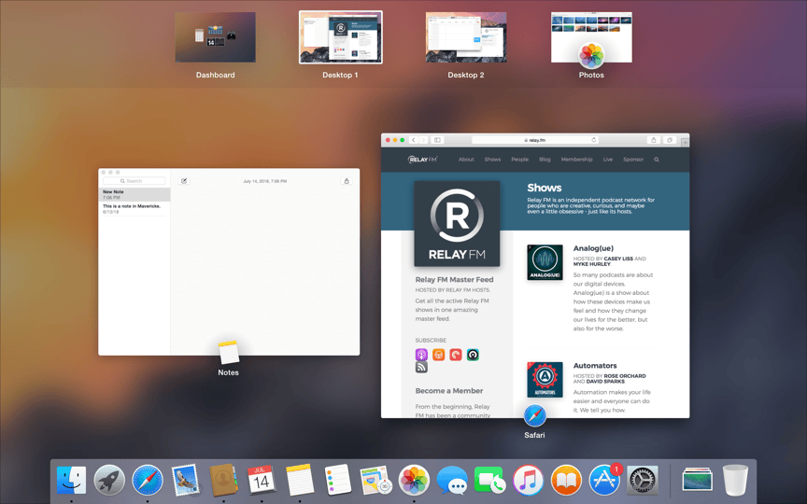Click the Relay FM logo in site header
The image size is (807, 504).
tap(422, 160)
